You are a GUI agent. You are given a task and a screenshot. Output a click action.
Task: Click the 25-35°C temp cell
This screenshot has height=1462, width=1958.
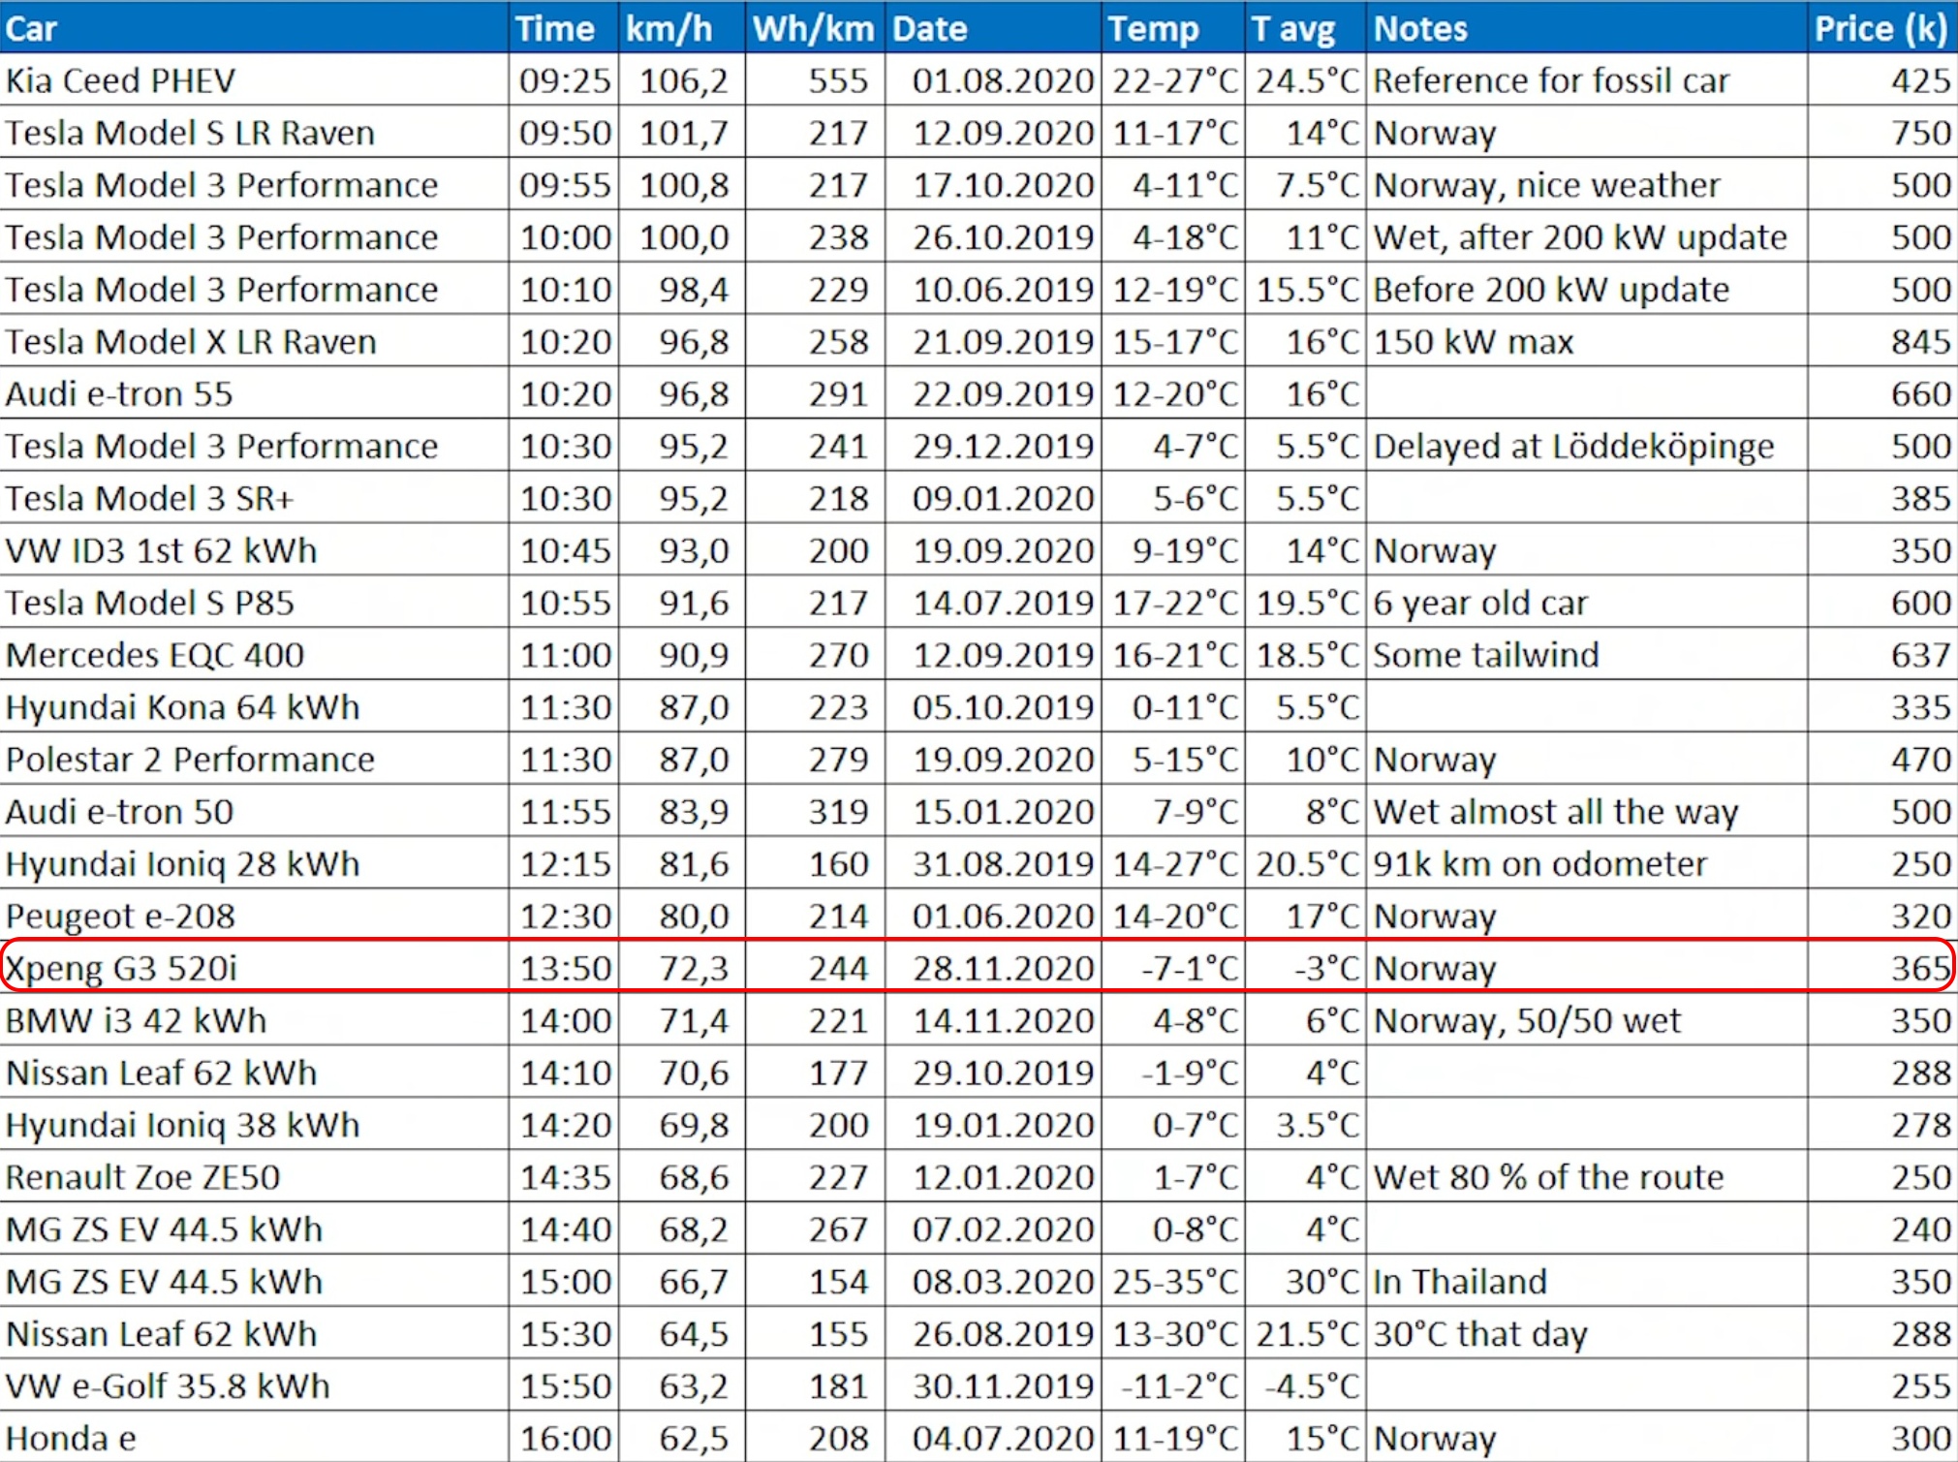coord(1173,1282)
